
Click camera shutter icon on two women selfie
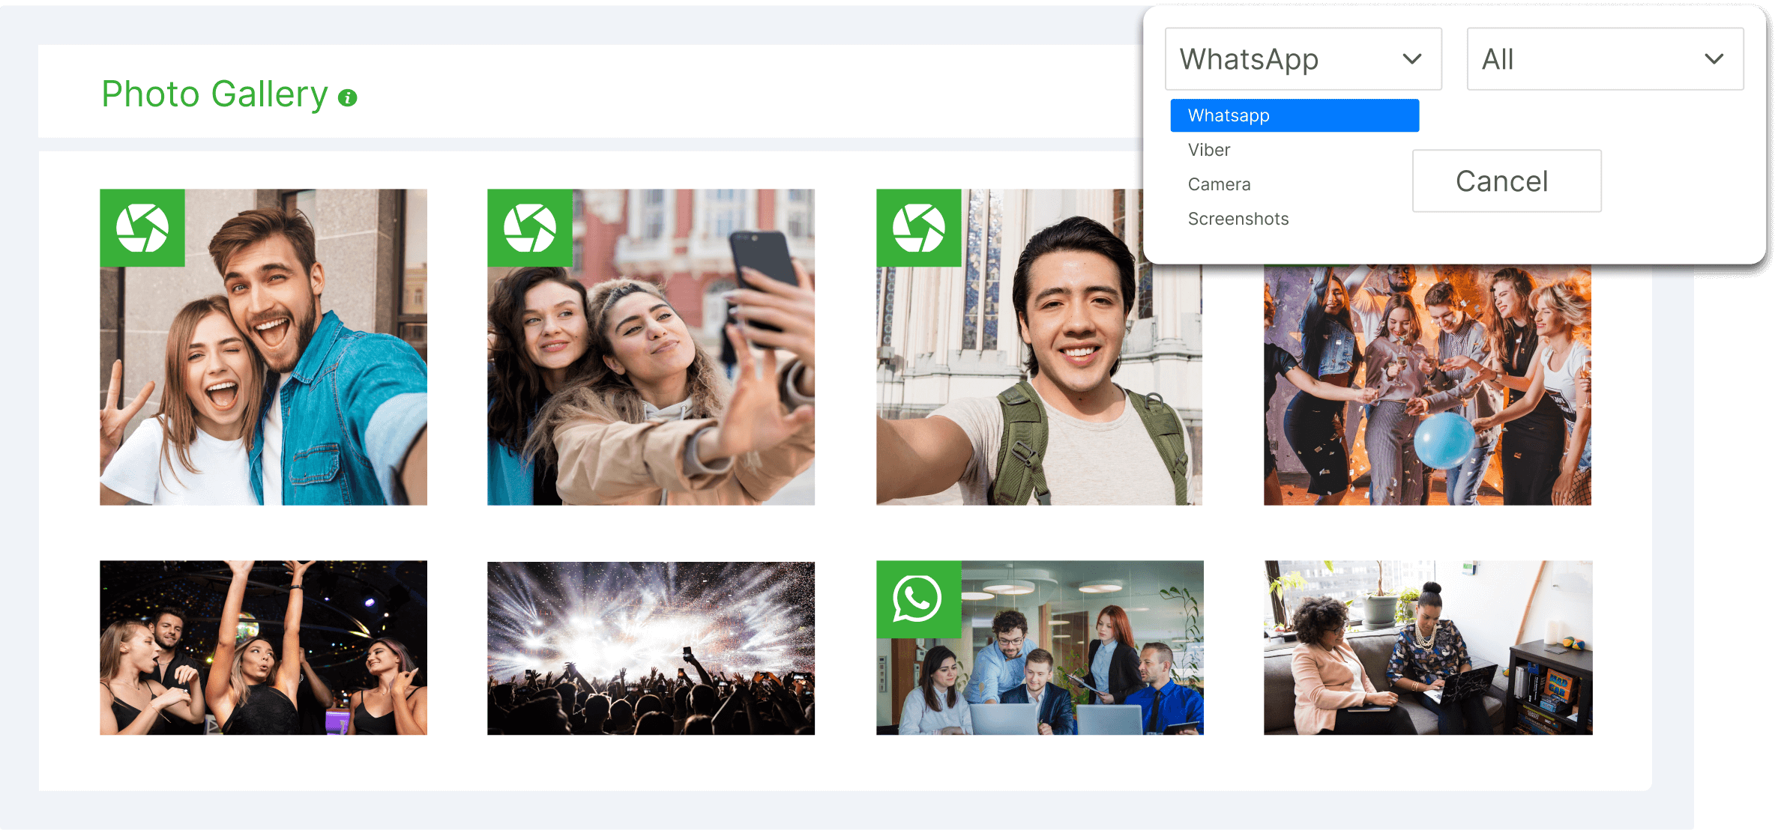(x=530, y=228)
